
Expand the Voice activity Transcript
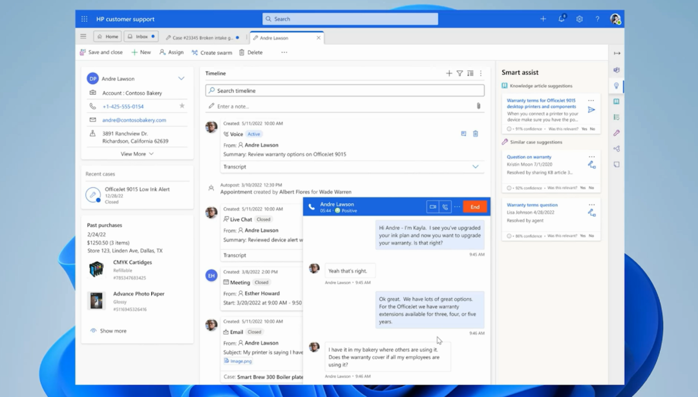[476, 167]
